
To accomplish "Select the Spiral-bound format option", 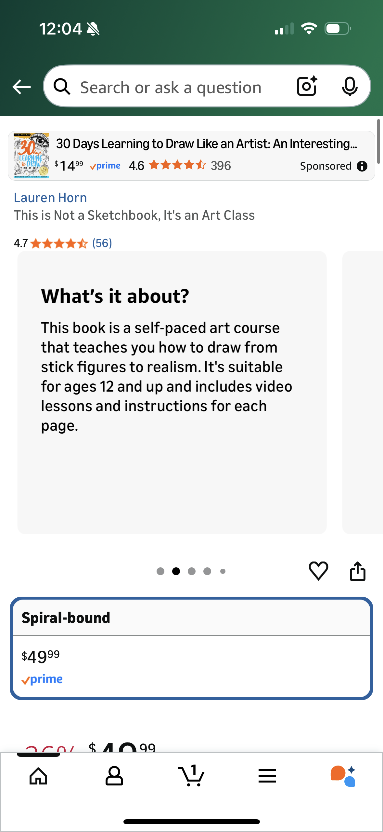I will point(191,648).
